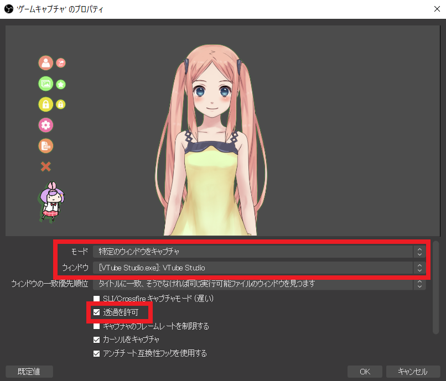Click the 'ゲームキャプチャ' のプロパティ title text
The image size is (446, 381).
pyautogui.click(x=60, y=9)
